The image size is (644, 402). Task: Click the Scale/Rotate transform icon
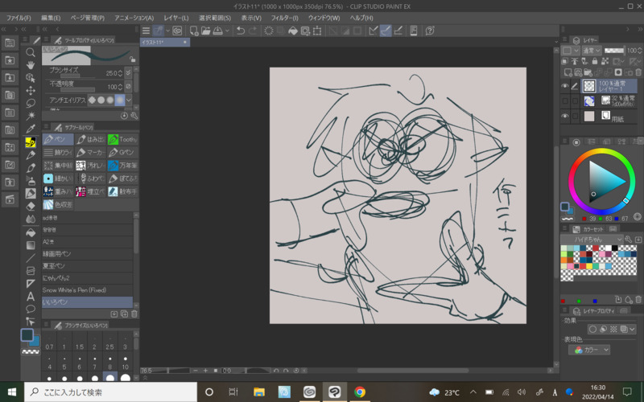(x=317, y=31)
